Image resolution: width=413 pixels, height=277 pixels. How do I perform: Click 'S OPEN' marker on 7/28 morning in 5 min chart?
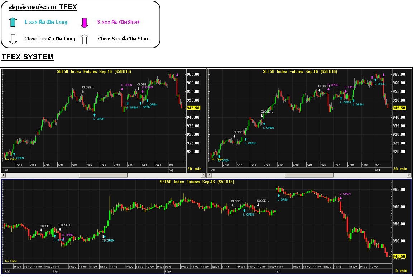pyautogui.click(x=68, y=235)
